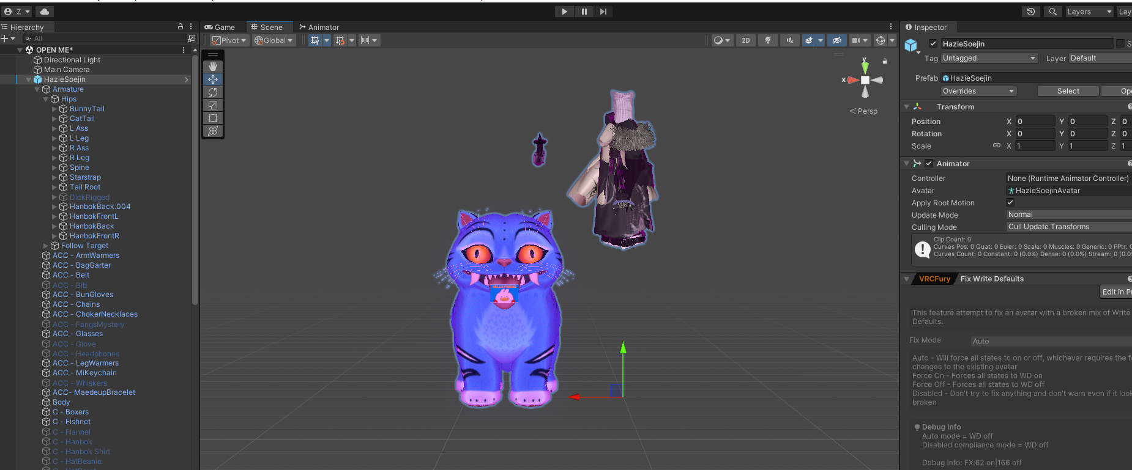Open the Fix Mode dropdown set to Auto

[1051, 341]
